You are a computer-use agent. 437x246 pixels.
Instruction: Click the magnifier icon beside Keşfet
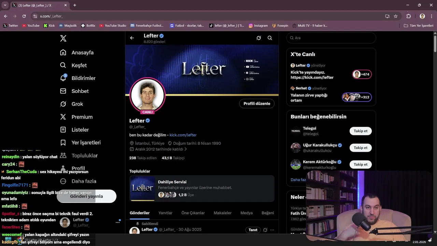tap(63, 65)
